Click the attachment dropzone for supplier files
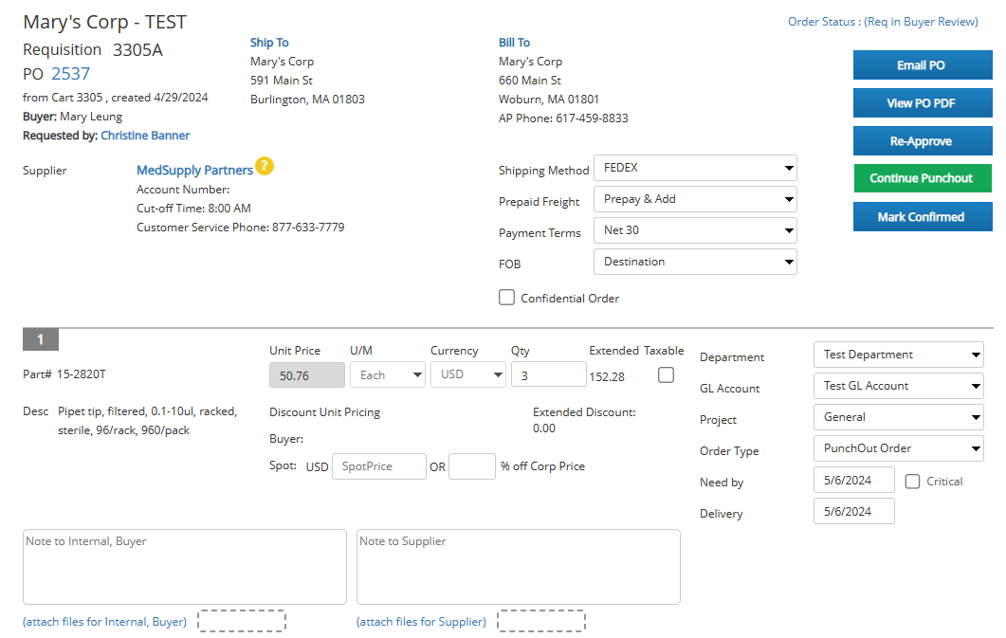 pyautogui.click(x=540, y=621)
